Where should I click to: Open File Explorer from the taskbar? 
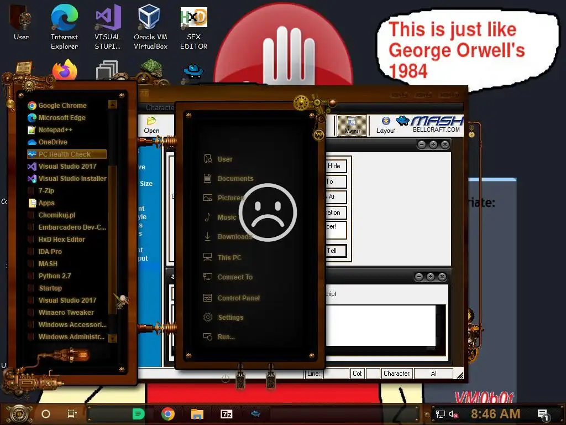coord(197,414)
